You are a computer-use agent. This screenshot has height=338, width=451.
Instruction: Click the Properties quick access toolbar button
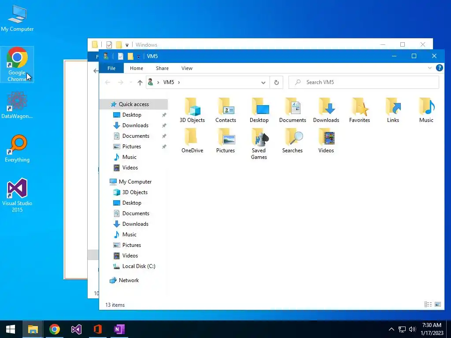tap(121, 56)
